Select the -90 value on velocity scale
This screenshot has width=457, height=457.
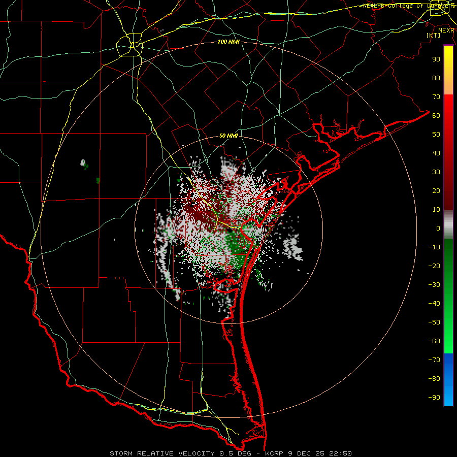[434, 397]
